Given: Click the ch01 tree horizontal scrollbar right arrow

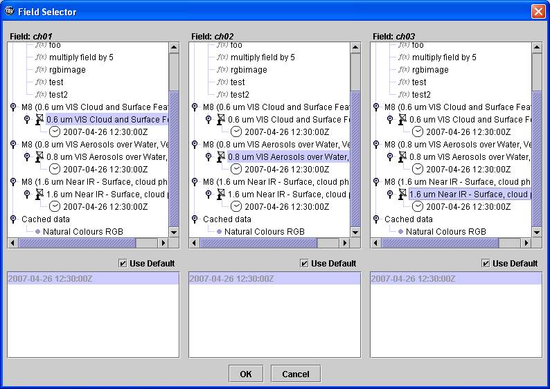Looking at the screenshot, I should [x=164, y=243].
